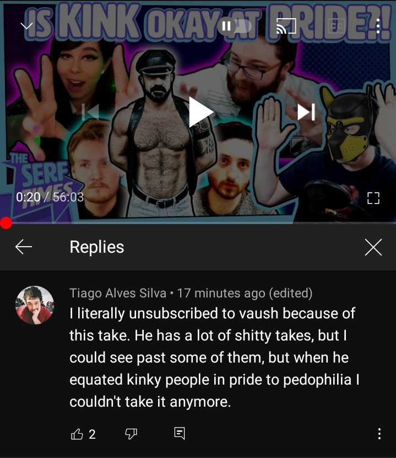Go back from Replies panel
Screen dimensions: 396x458
click(24, 247)
